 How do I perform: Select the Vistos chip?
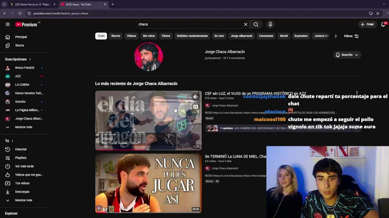pos(166,36)
